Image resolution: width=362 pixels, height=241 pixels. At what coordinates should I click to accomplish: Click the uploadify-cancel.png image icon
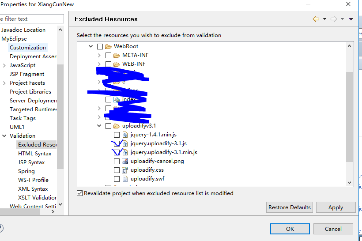[x=125, y=161]
